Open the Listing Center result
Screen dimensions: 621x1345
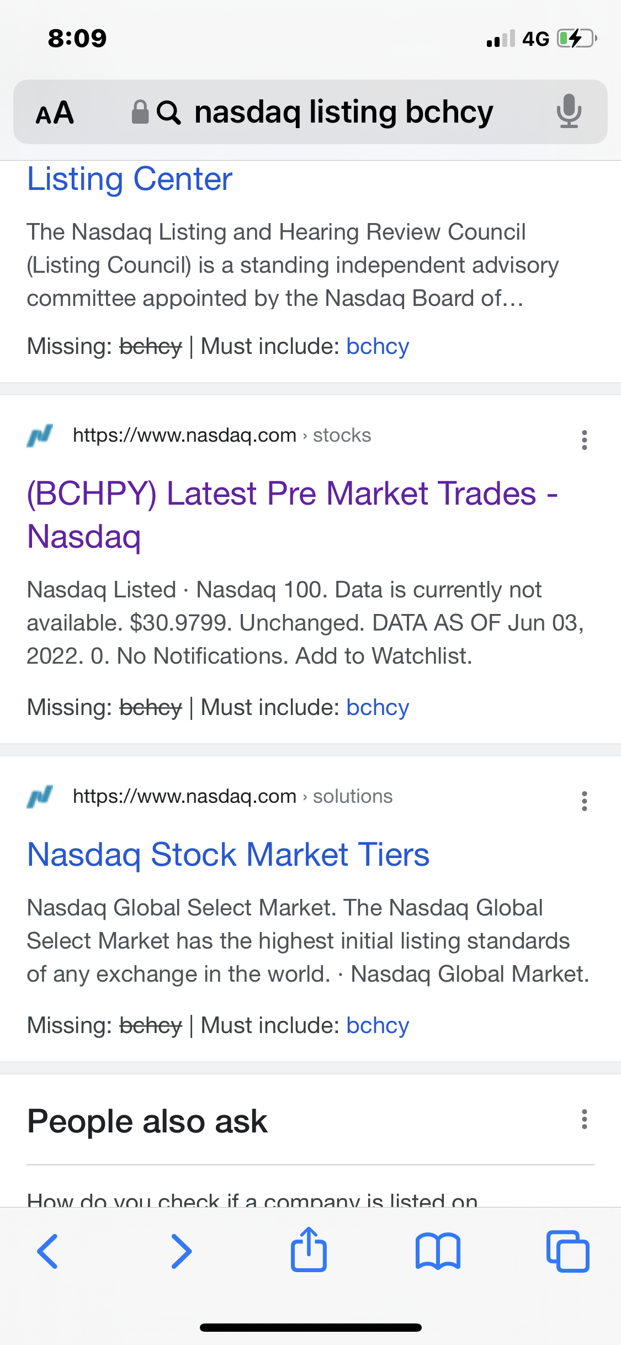tap(130, 179)
